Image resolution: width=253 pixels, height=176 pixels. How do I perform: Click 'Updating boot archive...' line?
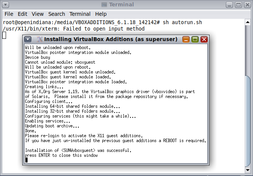pyautogui.click(x=52, y=126)
